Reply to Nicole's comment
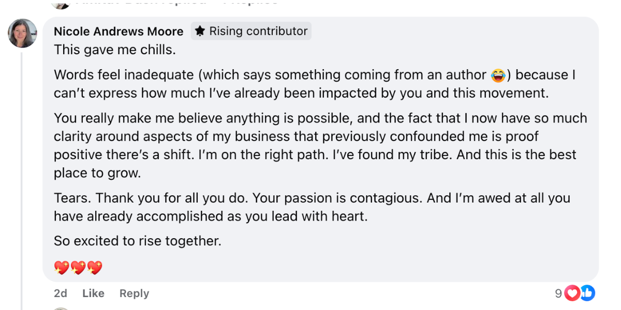Image resolution: width=621 pixels, height=310 pixels. click(x=134, y=293)
